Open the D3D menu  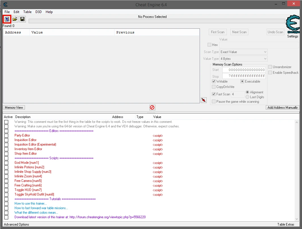coord(38,12)
